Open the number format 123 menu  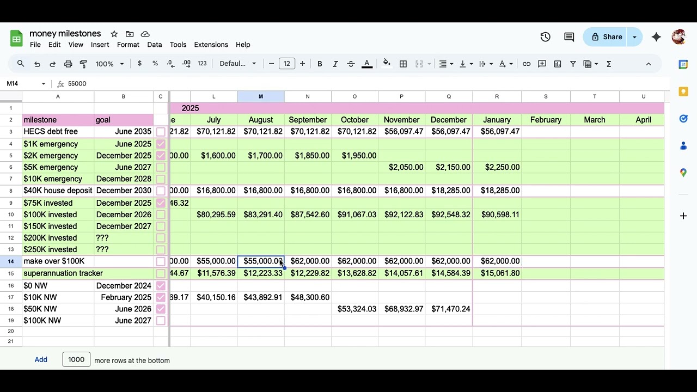[202, 64]
